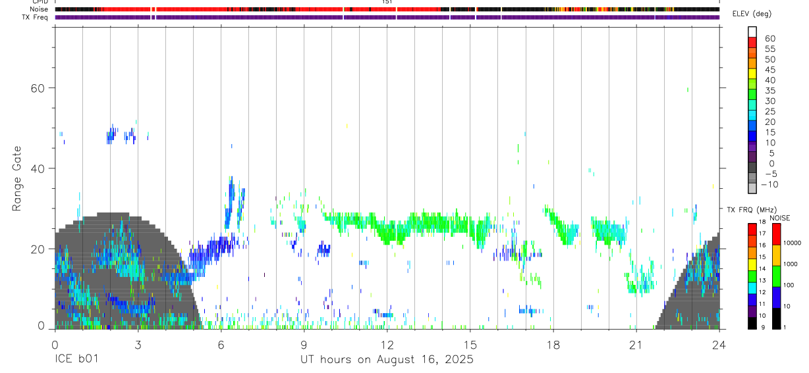
Task: Pick the dark gray ELEV swatch beside 0
Action: pyautogui.click(x=752, y=167)
